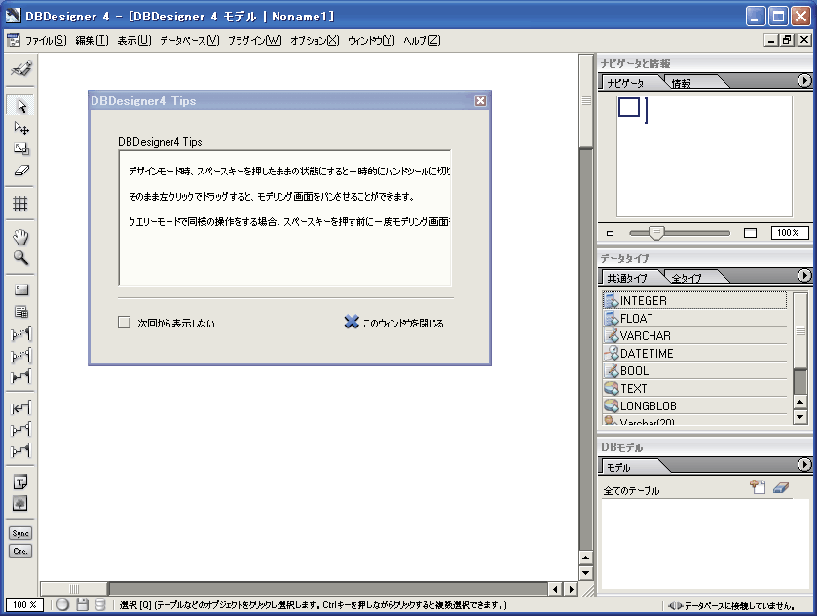The image size is (817, 616).
Task: Click the Sync database button
Action: 20,533
